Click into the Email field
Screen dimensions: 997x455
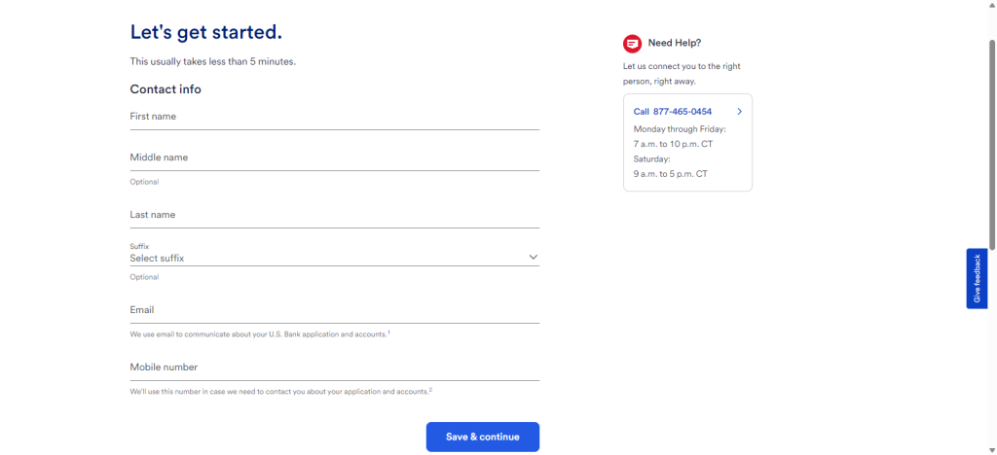[335, 311]
